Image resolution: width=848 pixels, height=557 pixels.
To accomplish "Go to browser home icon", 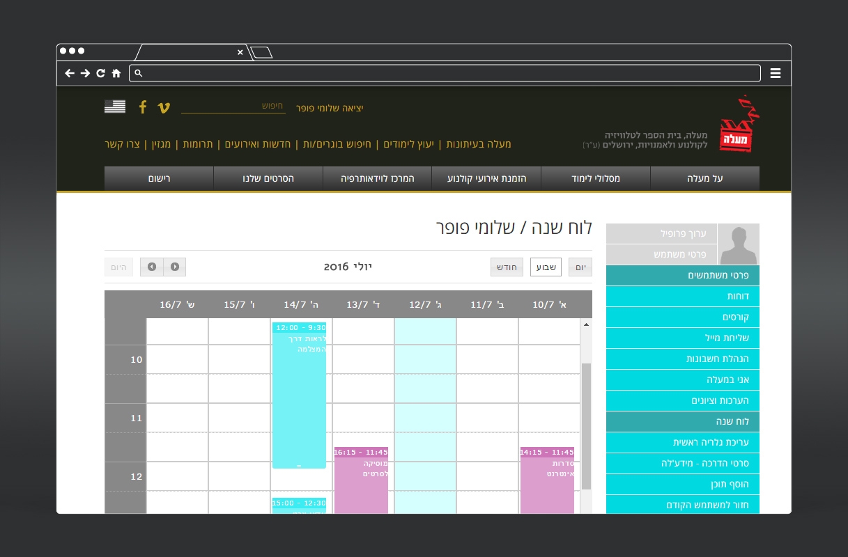I will click(x=116, y=73).
